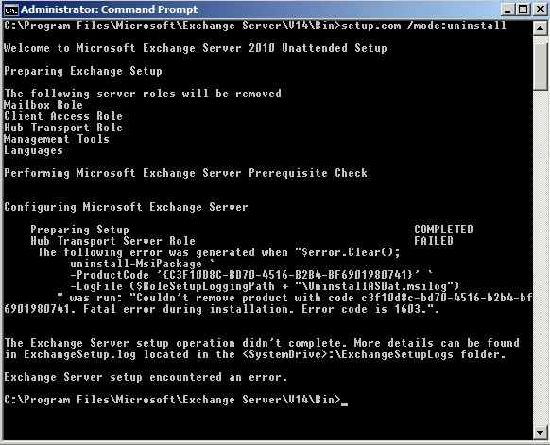Click the Client Access Role line
The width and height of the screenshot is (550, 445).
click(x=63, y=116)
